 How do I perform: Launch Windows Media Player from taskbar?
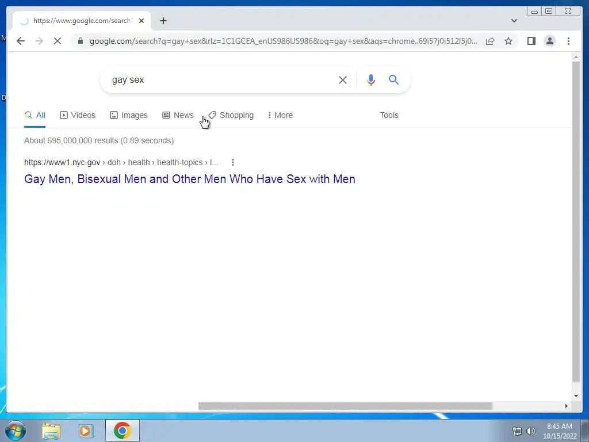[86, 430]
